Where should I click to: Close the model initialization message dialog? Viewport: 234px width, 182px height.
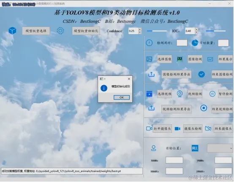point(129,79)
